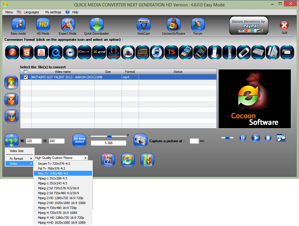Click the Bit Rate Select button

(80, 140)
